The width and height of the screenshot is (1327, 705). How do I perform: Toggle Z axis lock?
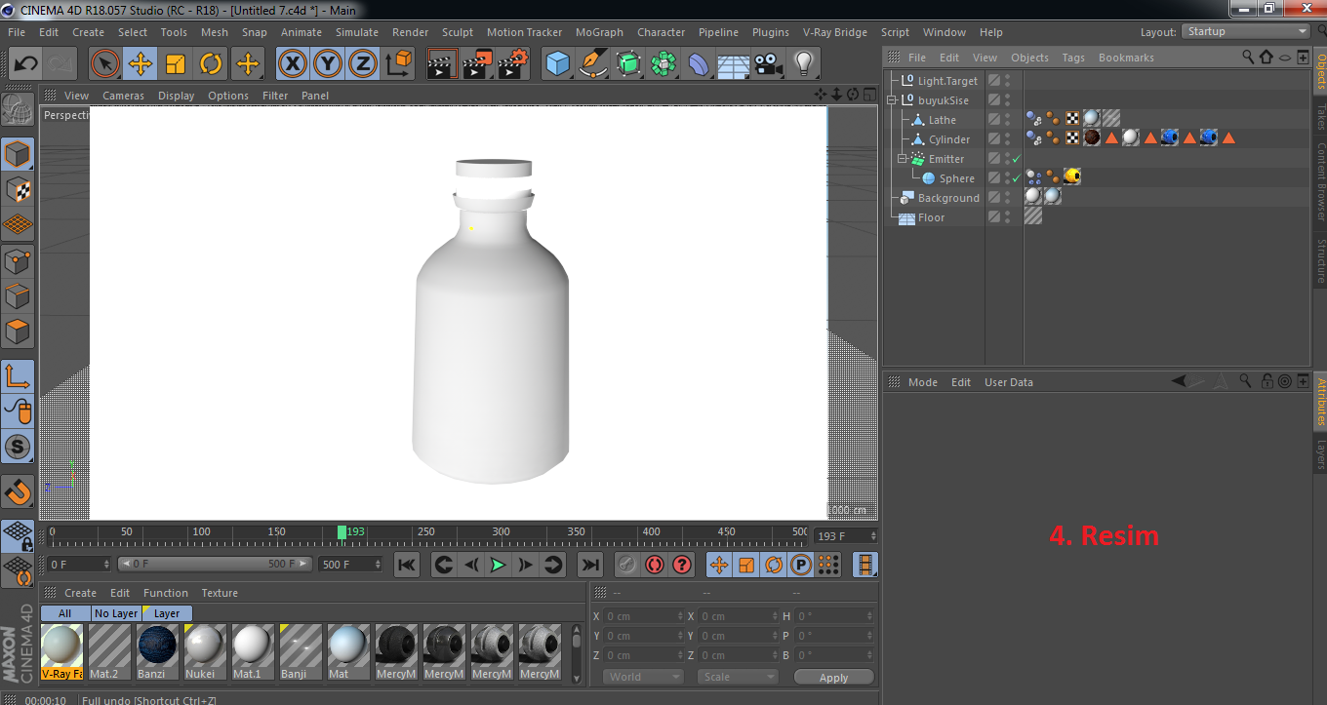(363, 64)
